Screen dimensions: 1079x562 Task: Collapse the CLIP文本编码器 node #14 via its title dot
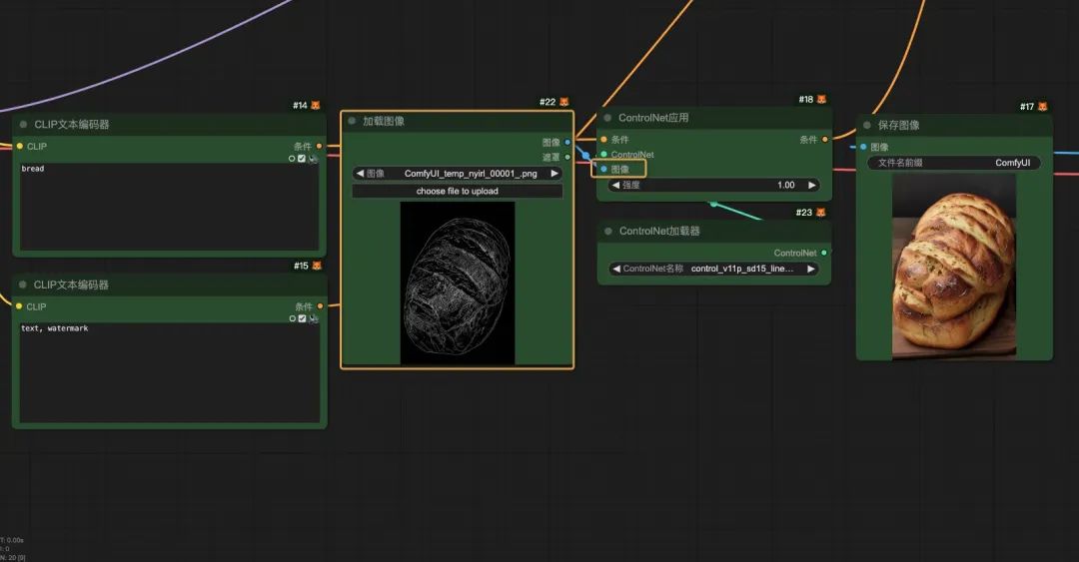(23, 125)
